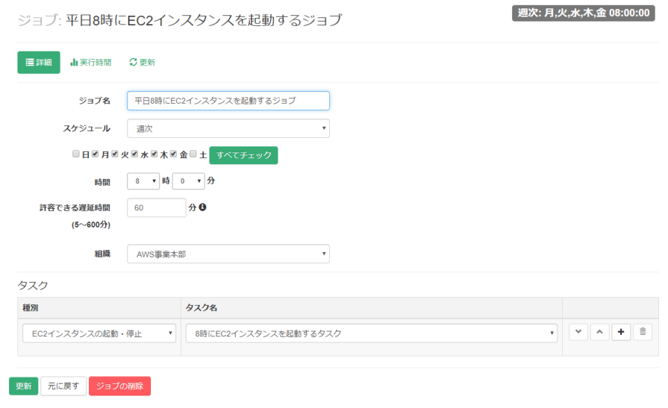Open the スケジュール dropdown showing 週次
The width and height of the screenshot is (668, 408).
pyautogui.click(x=228, y=128)
